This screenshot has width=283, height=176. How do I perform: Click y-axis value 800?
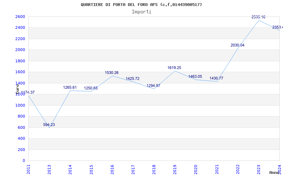pos(22,117)
